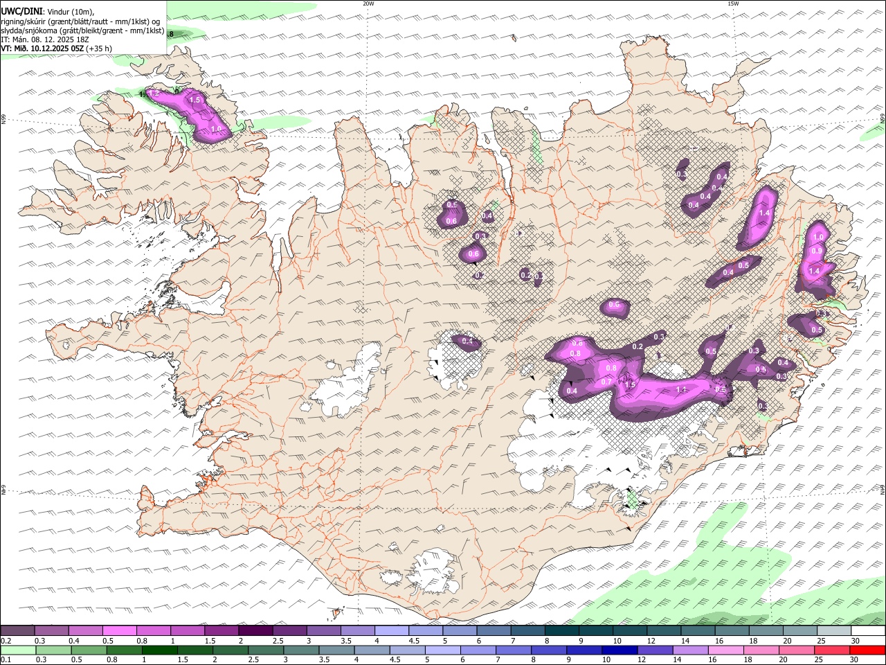The height and width of the screenshot is (665, 886).
Task: Click the light pink 16 swatch in the lower legend
Action: pos(726,650)
